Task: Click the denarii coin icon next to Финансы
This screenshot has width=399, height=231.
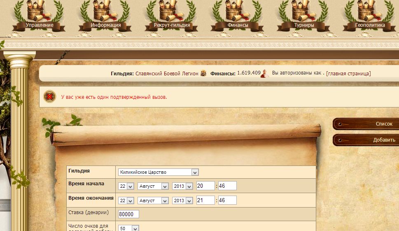Action: point(265,74)
